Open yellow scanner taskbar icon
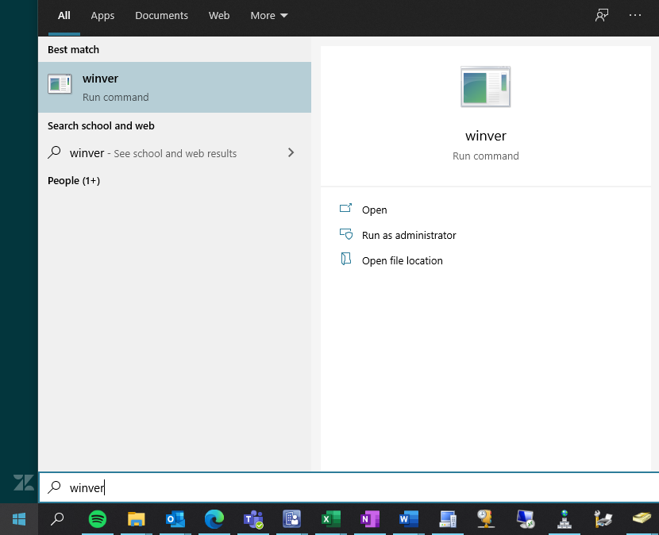The width and height of the screenshot is (659, 535). 642,519
